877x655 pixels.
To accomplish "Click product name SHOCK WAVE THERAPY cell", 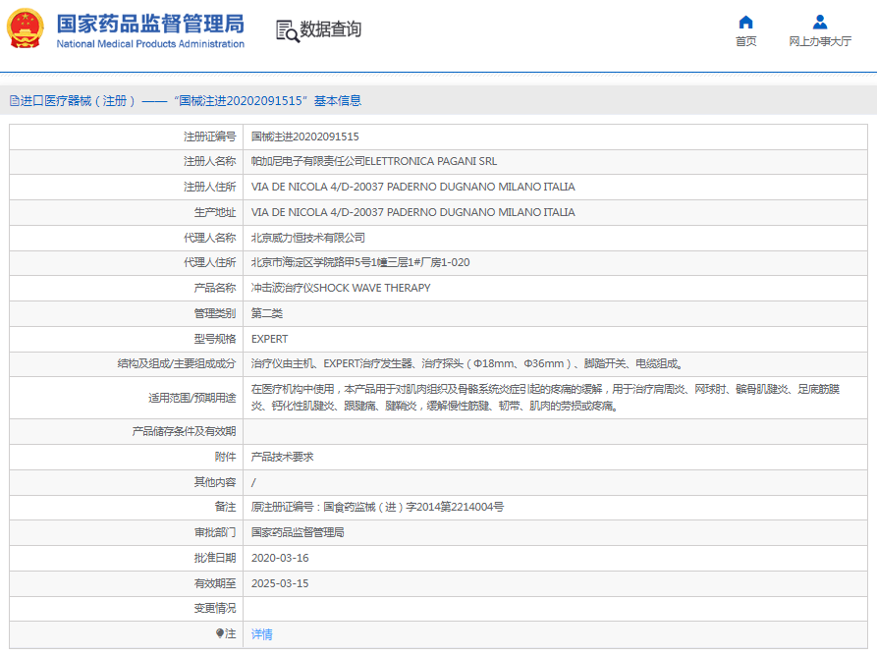I will point(341,289).
